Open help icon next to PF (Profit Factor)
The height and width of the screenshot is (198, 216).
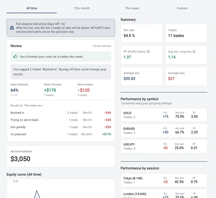point(148,52)
